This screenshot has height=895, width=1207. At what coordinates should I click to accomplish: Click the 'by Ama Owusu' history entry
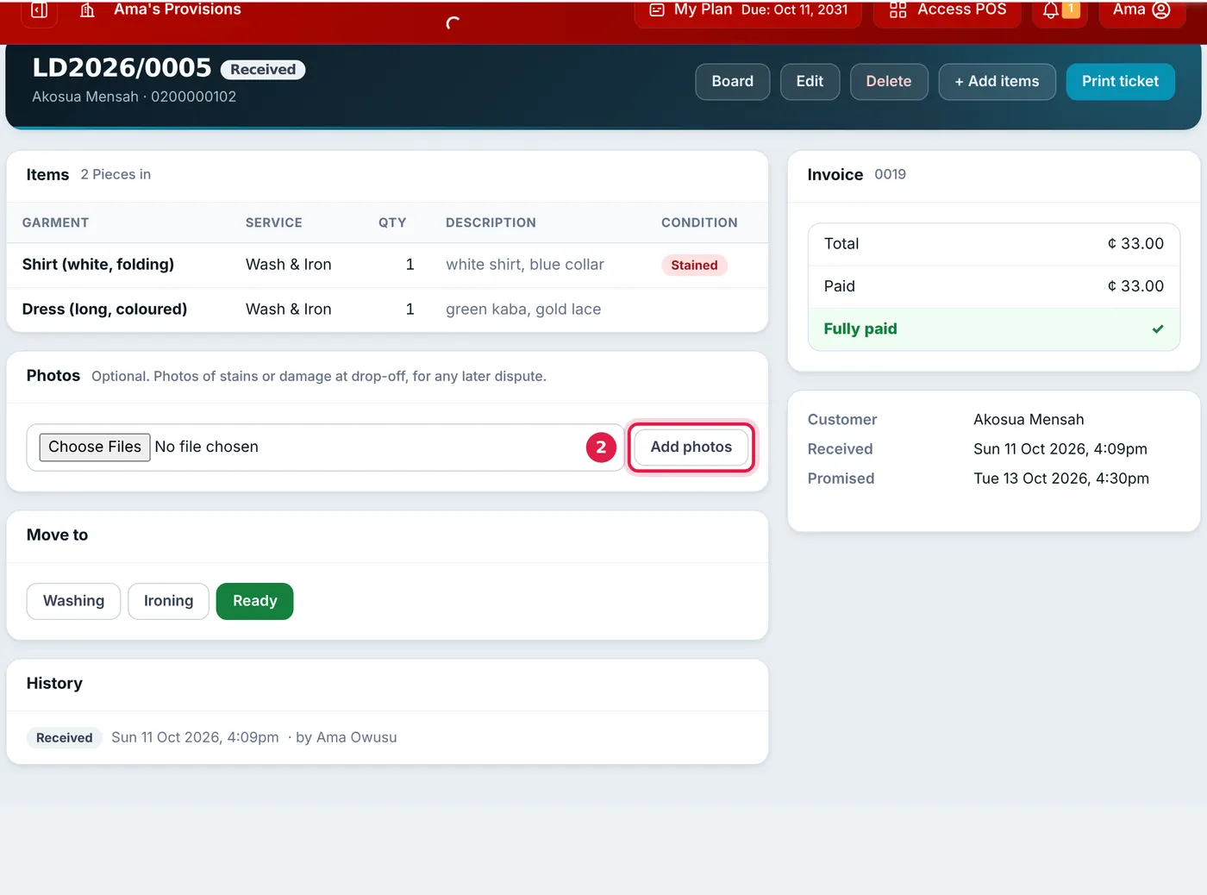[x=347, y=738]
